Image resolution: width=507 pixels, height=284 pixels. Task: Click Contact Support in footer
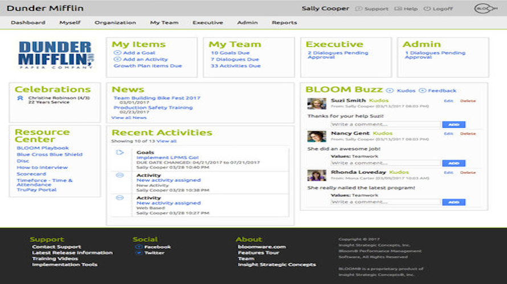click(56, 247)
